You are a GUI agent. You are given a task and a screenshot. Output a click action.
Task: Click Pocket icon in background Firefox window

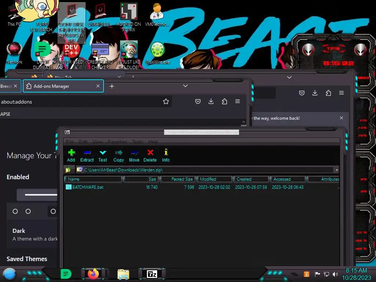[302, 93]
